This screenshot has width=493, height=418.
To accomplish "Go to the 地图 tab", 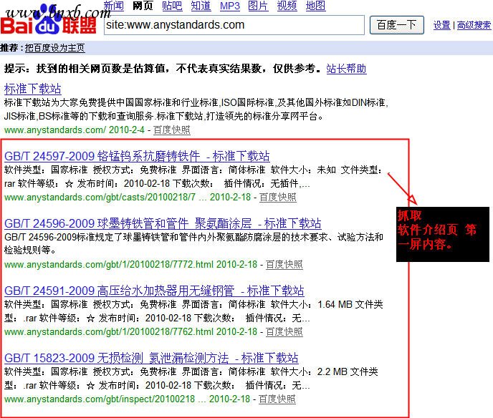I will tap(315, 6).
